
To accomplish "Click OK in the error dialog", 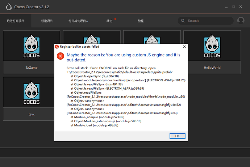I will click(177, 136).
